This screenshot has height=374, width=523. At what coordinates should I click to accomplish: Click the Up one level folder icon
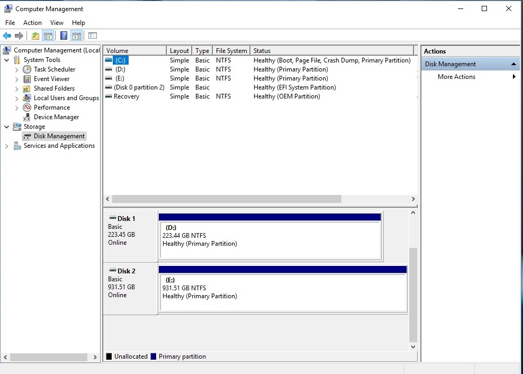pyautogui.click(x=35, y=35)
